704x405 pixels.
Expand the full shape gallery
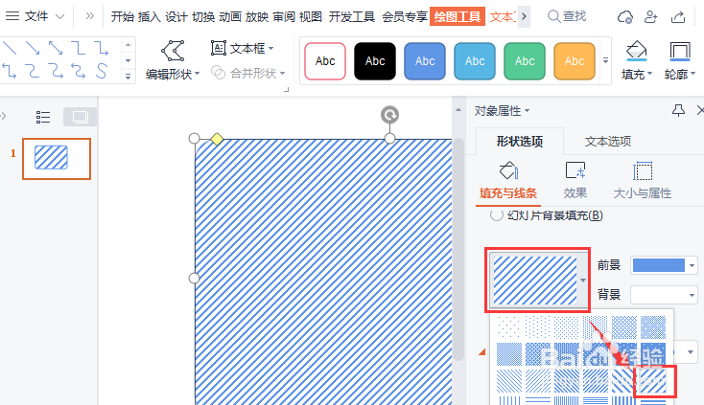tap(128, 77)
